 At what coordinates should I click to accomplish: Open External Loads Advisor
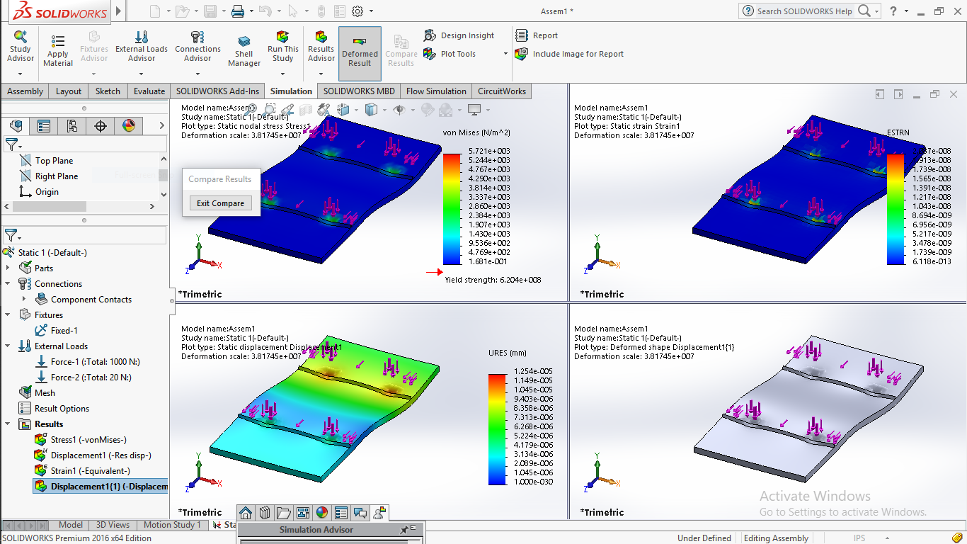click(142, 47)
